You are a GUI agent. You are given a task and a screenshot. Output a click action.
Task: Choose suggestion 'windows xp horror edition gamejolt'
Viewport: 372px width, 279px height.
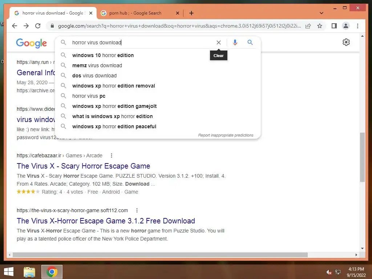(114, 106)
